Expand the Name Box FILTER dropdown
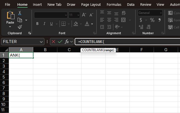The height and width of the screenshot is (113, 180). point(41,42)
